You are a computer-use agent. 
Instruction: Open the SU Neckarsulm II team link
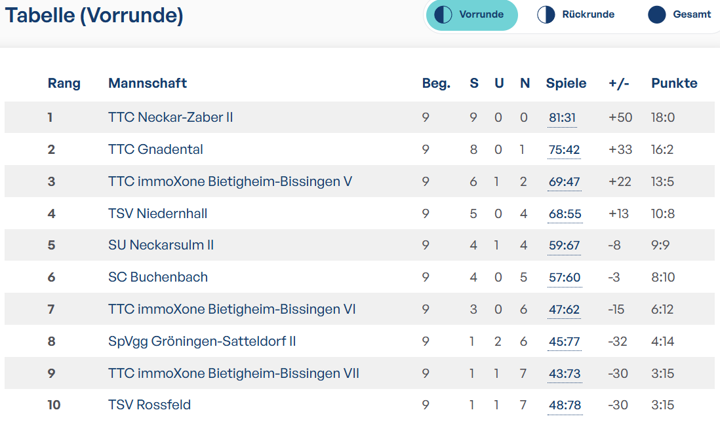161,245
